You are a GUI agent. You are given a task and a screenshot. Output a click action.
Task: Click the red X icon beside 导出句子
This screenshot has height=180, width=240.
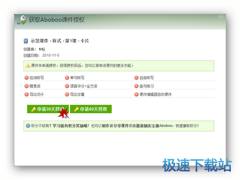tap(26, 94)
